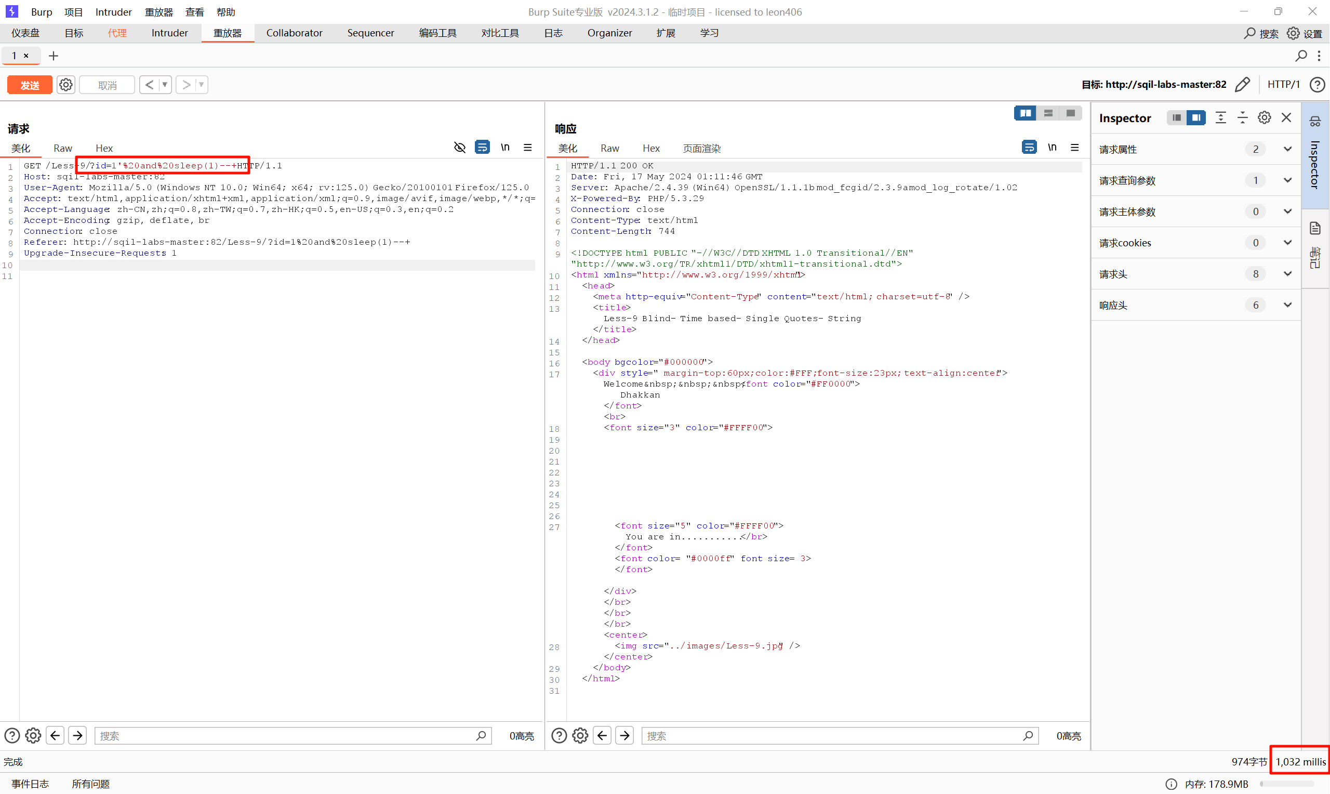This screenshot has width=1330, height=794.
Task: Switch to request Raw tab
Action: [62, 148]
